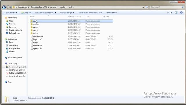Open the Общий доступ menu
Screen dimensions: 186x105
67,13
